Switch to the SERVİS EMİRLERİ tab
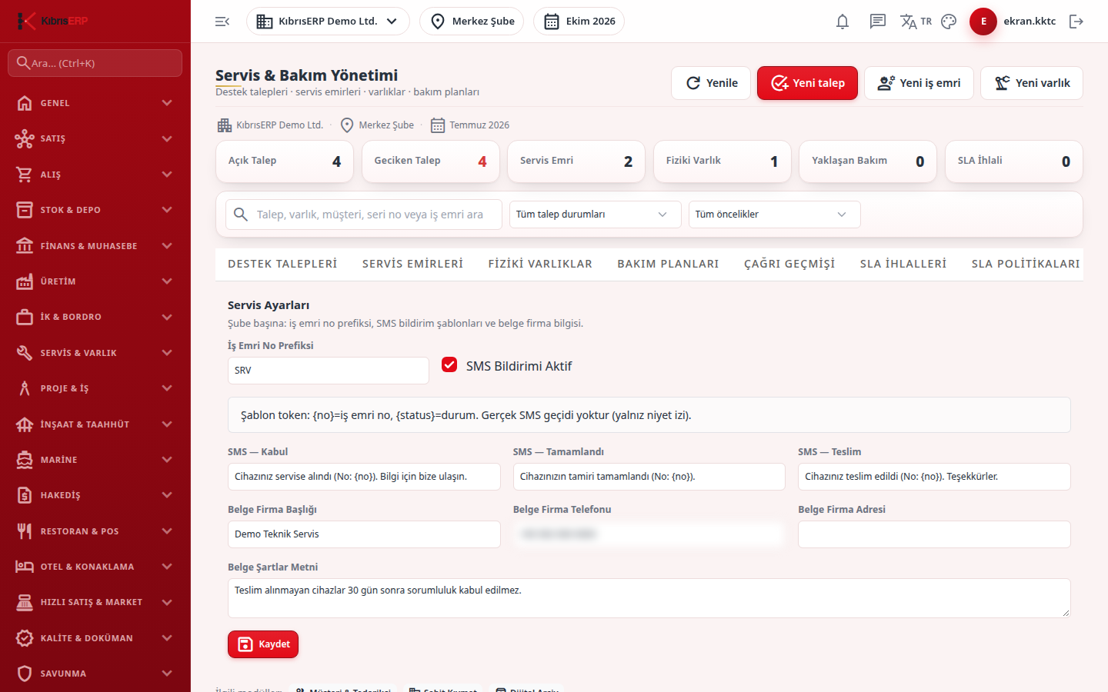Image resolution: width=1108 pixels, height=692 pixels. point(412,264)
